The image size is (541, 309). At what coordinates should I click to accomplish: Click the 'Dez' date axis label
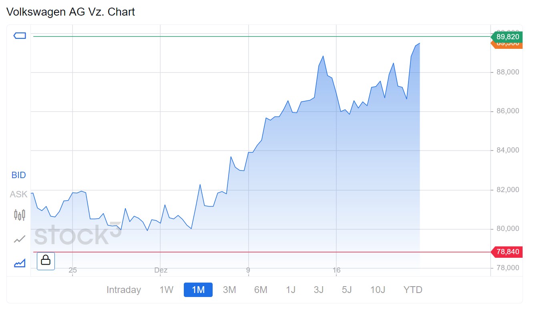coord(161,270)
